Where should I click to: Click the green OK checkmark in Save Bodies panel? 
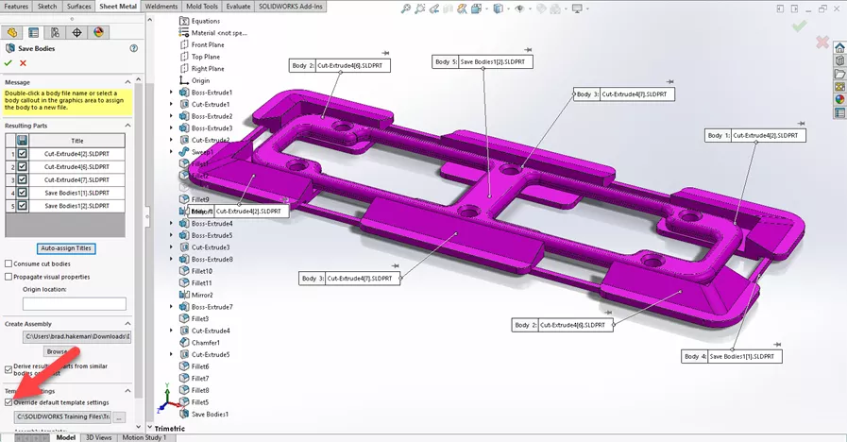click(8, 63)
